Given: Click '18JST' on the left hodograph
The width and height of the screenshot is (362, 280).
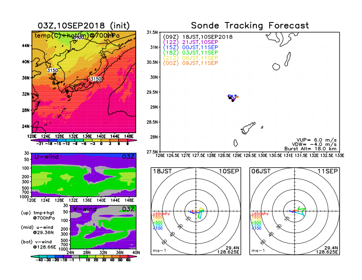Looking at the screenshot, I should (x=162, y=171).
